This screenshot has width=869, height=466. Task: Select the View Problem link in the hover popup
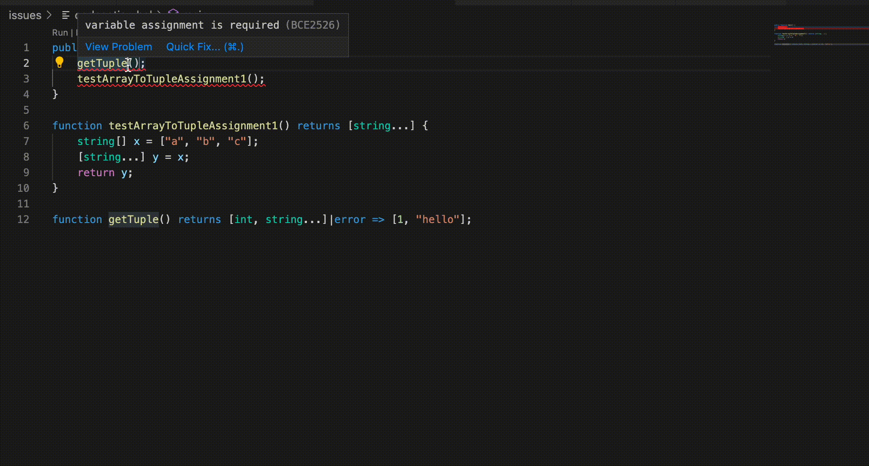[x=118, y=47]
